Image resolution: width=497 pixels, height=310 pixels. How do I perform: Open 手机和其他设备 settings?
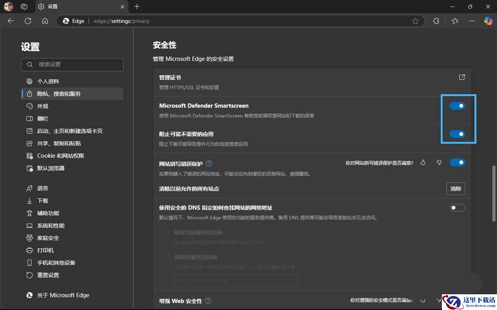point(72,262)
